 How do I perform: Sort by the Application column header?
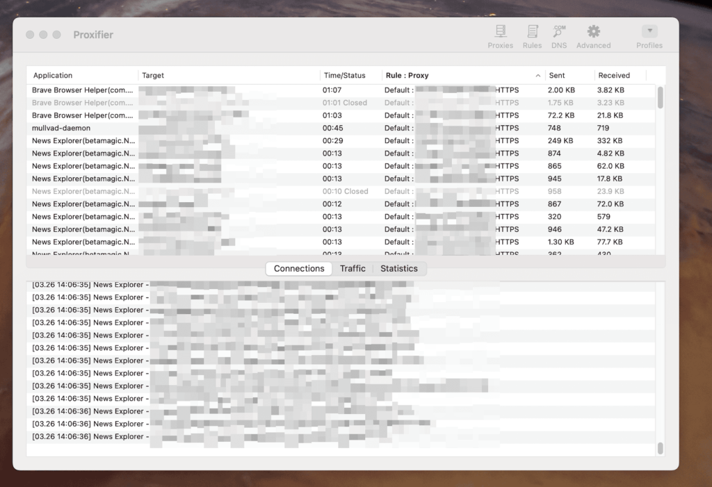[x=52, y=75]
